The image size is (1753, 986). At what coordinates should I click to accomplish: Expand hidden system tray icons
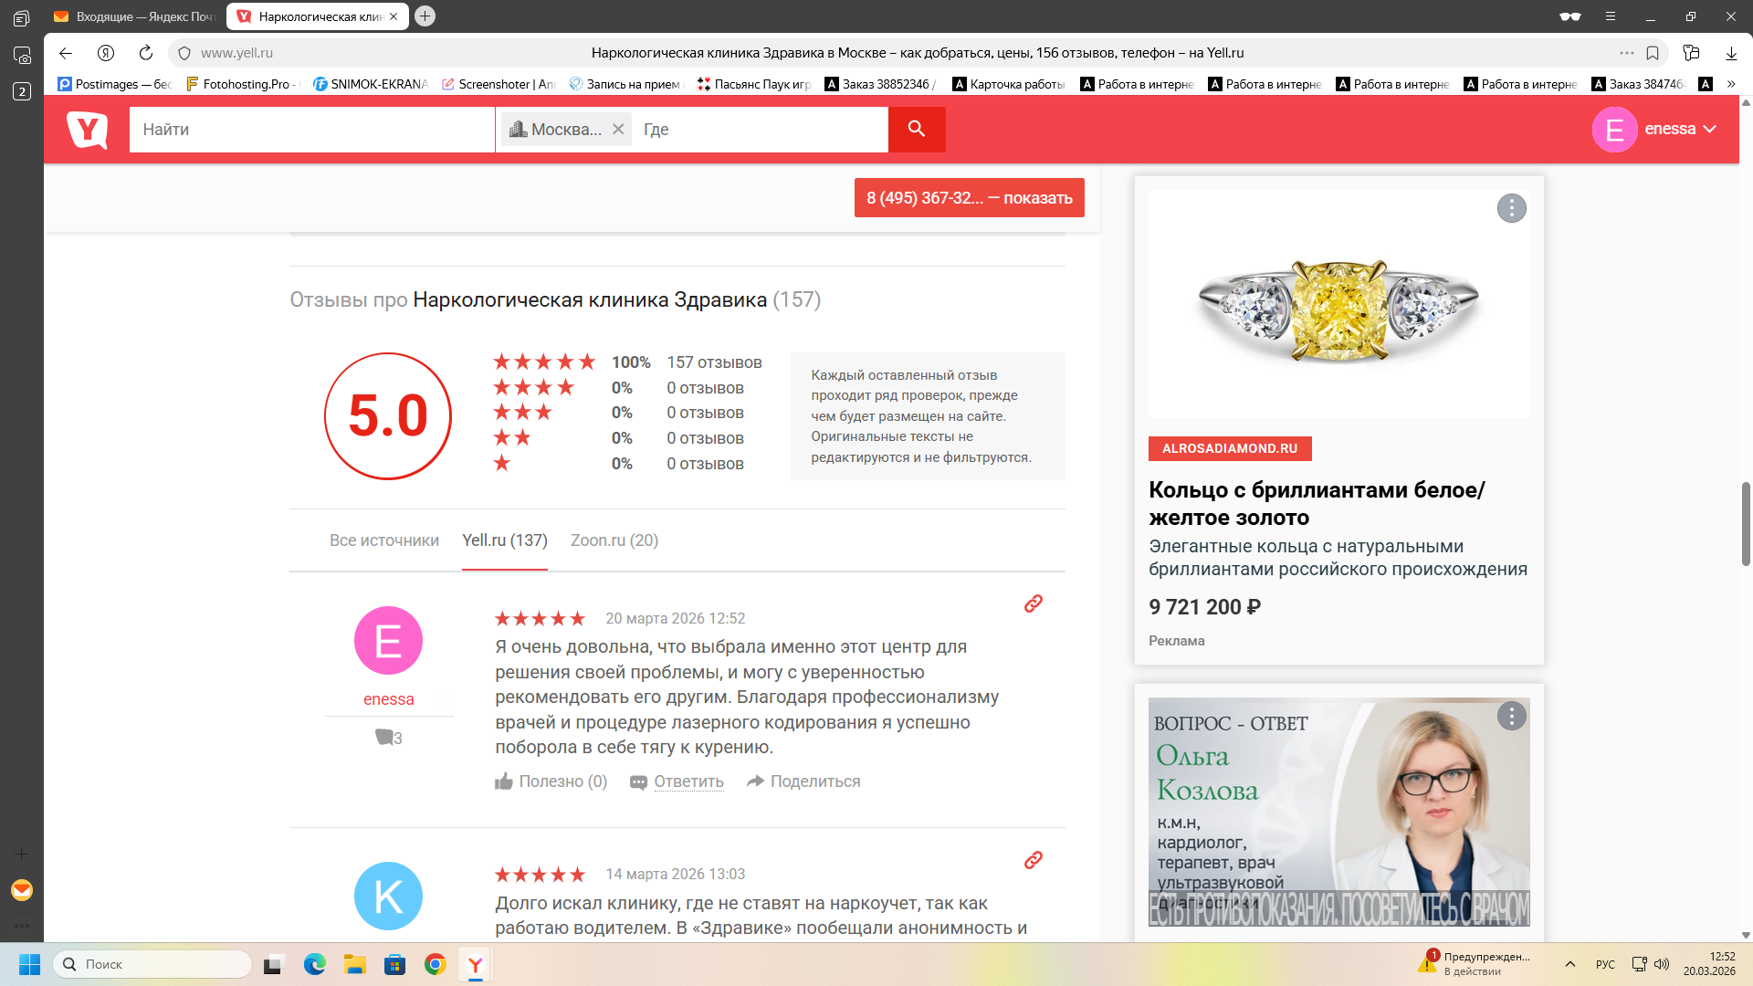tap(1570, 964)
